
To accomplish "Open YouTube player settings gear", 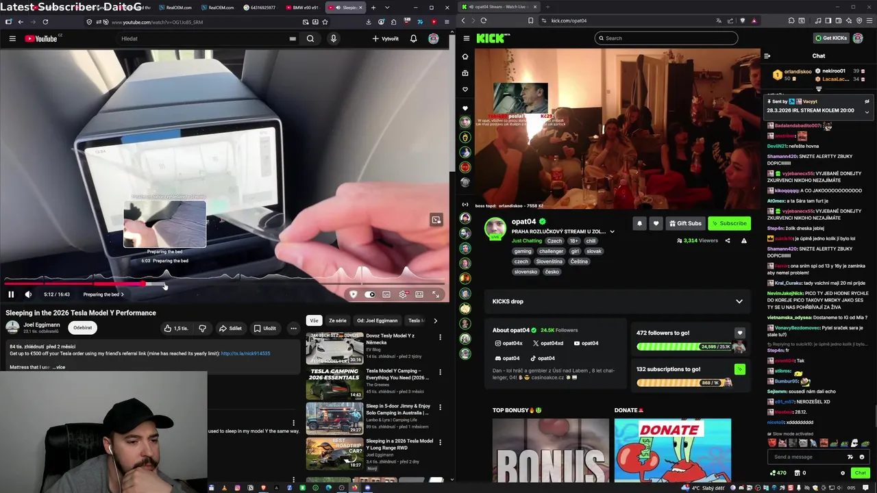I will [403, 294].
